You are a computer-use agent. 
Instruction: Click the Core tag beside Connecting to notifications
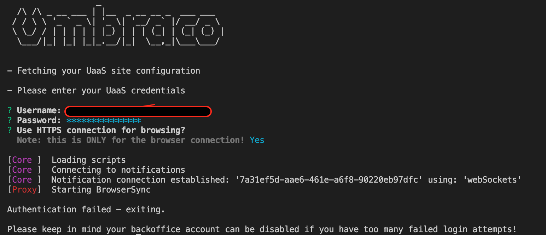(x=22, y=170)
